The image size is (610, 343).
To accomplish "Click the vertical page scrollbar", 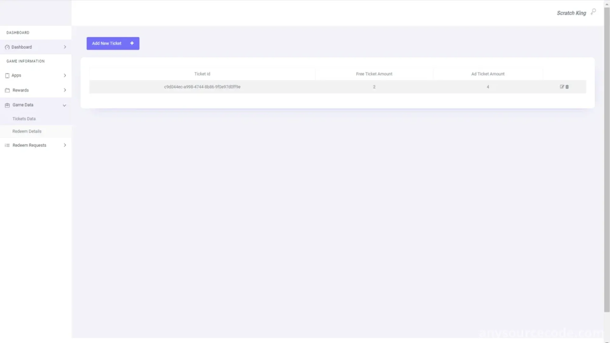I will (607, 159).
